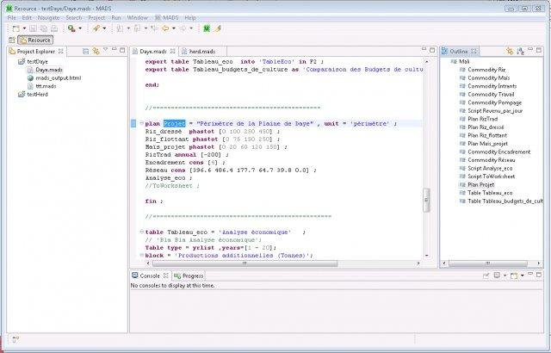Click the Back navigation arrow in toolbar
The height and width of the screenshot is (353, 551).
coord(165,28)
